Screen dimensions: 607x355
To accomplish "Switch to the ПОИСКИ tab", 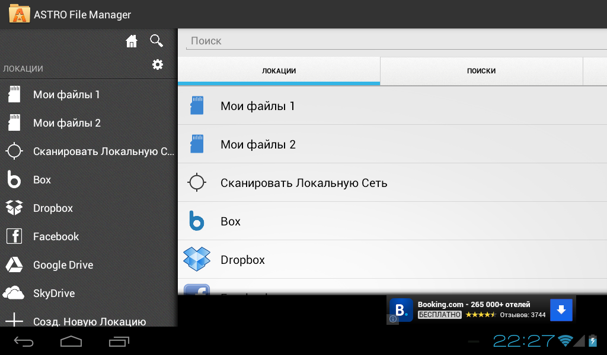I will (x=481, y=71).
